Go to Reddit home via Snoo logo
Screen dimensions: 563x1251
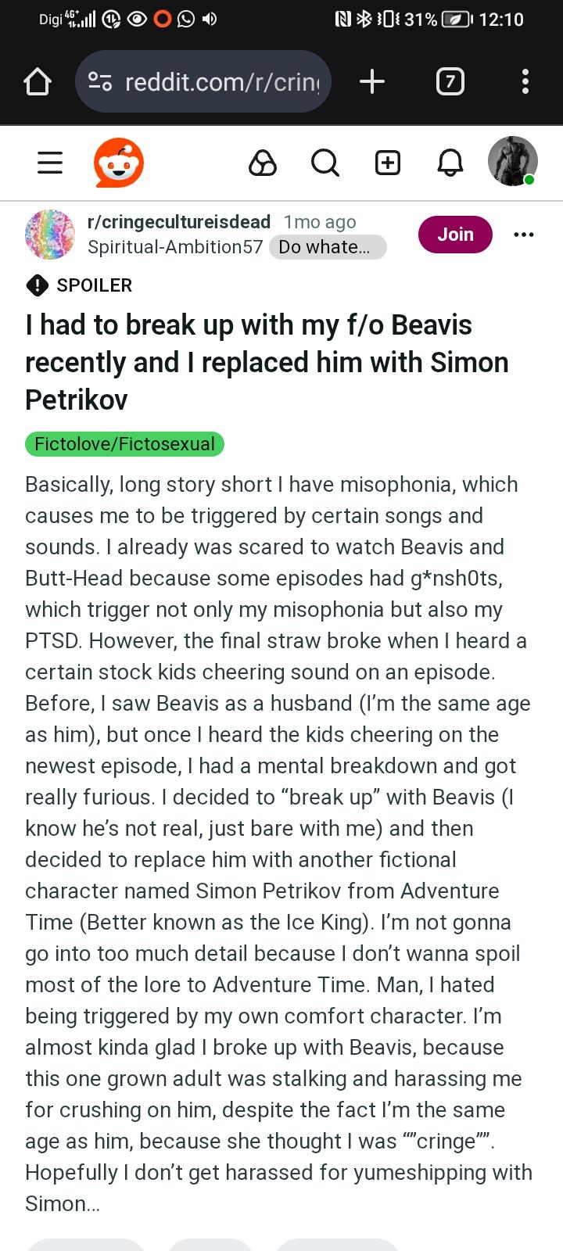tap(119, 163)
